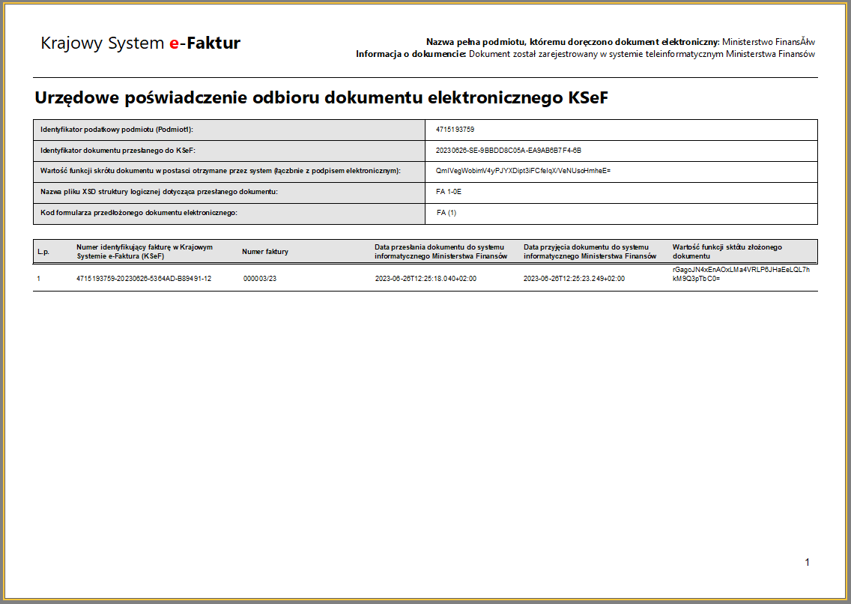The height and width of the screenshot is (604, 851).
Task: Click the XSD file name value FA 1-0E
Action: pyautogui.click(x=449, y=193)
